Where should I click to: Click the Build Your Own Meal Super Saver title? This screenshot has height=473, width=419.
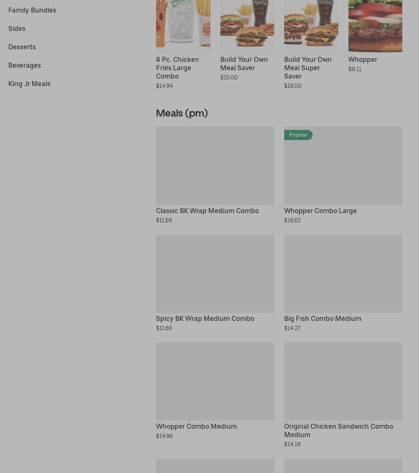308,68
